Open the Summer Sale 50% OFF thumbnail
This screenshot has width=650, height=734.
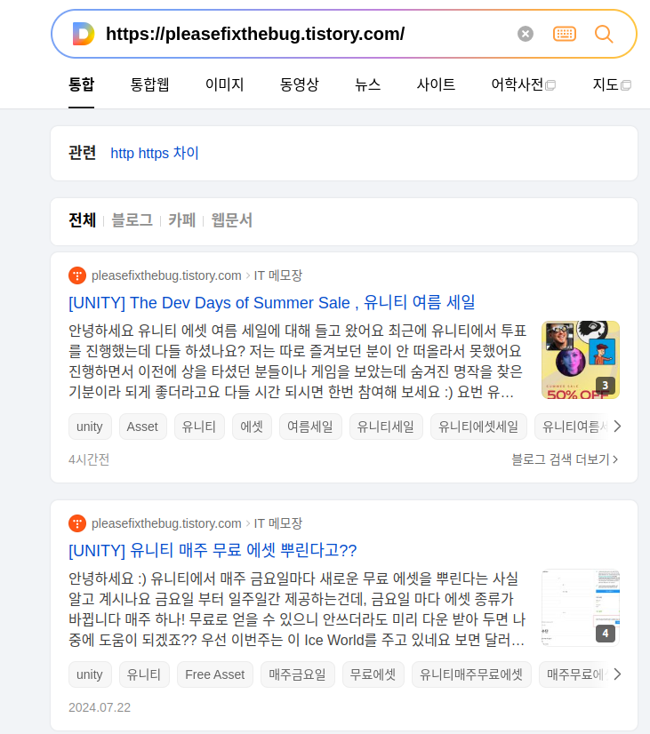[581, 360]
